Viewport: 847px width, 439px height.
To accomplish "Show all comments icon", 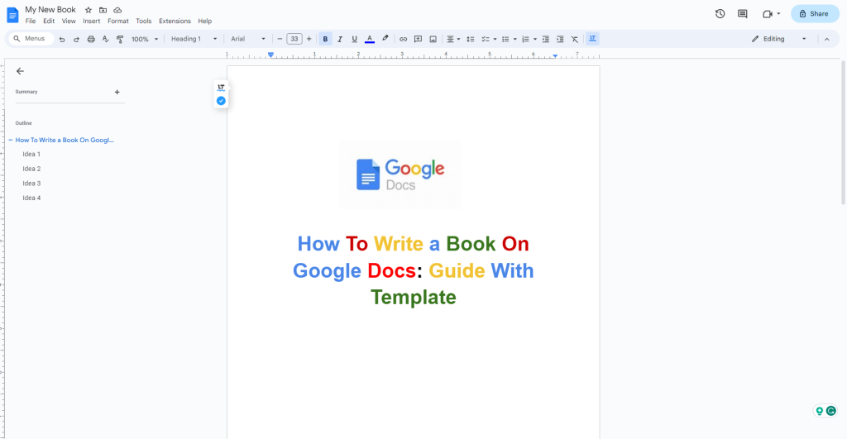I will [743, 14].
